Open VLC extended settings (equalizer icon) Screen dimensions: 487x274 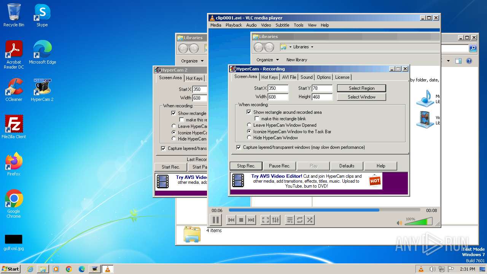click(275, 220)
